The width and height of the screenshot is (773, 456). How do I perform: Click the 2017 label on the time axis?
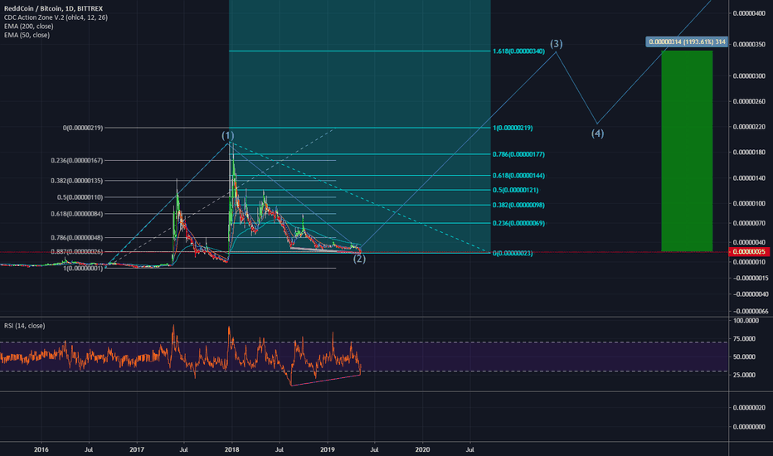[137, 449]
